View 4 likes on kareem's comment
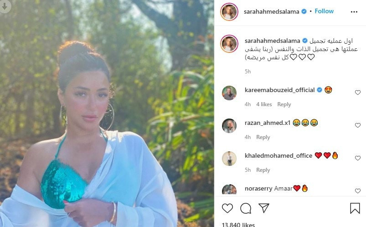366x227 pixels. click(264, 104)
